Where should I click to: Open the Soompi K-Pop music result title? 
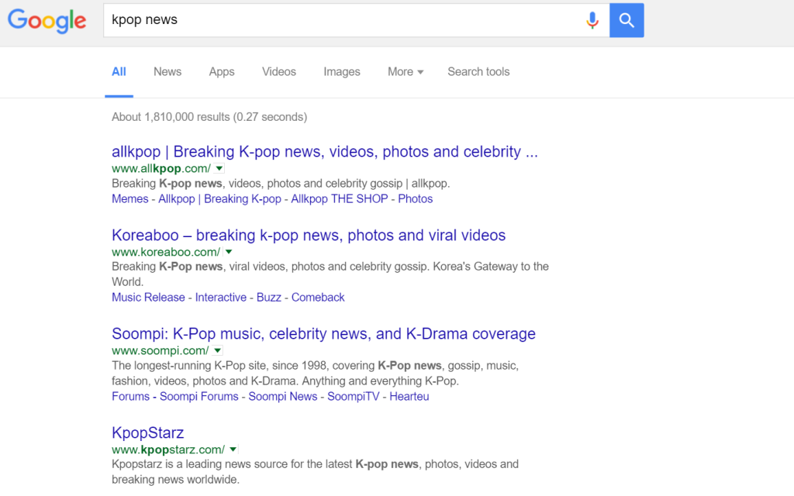323,333
